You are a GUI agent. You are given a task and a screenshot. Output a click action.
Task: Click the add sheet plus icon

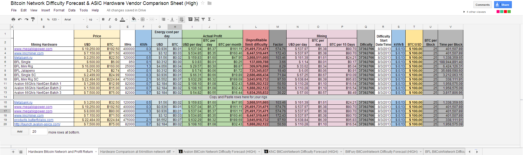(13, 152)
